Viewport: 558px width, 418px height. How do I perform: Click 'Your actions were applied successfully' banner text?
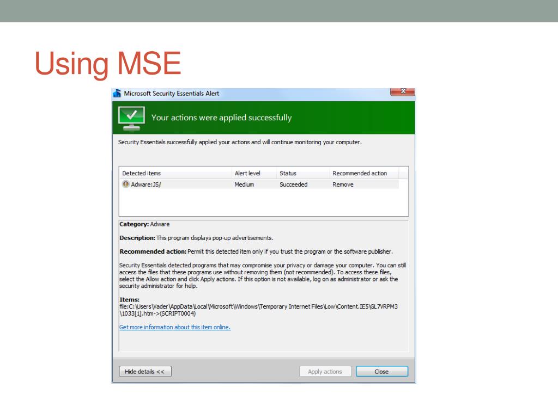[221, 118]
